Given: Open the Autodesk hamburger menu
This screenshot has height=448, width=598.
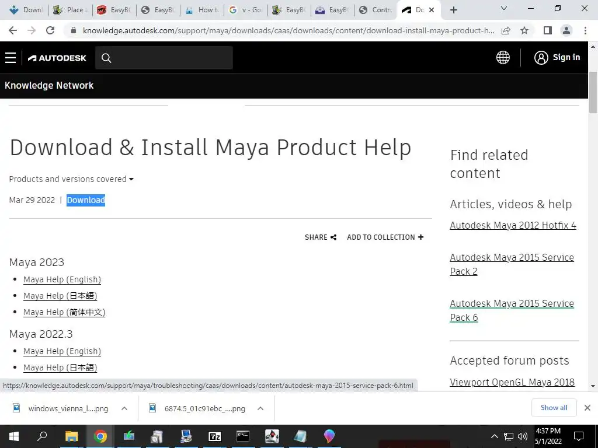Looking at the screenshot, I should pos(11,58).
